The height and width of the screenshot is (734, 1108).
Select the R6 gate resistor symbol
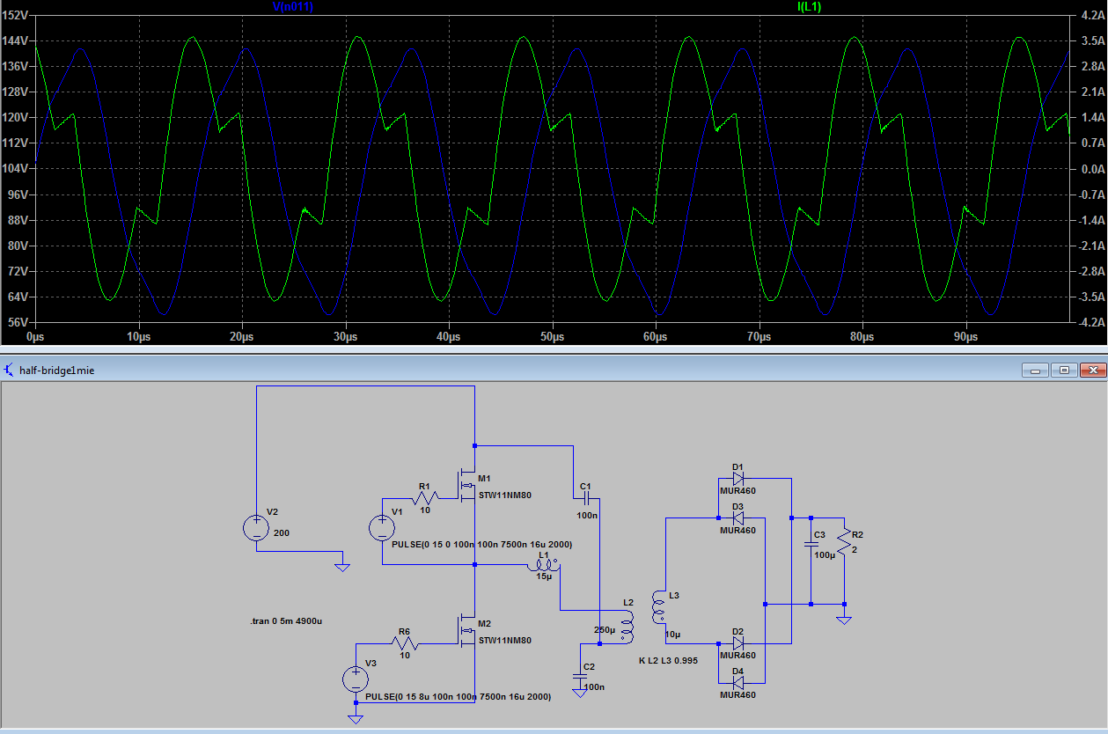404,644
